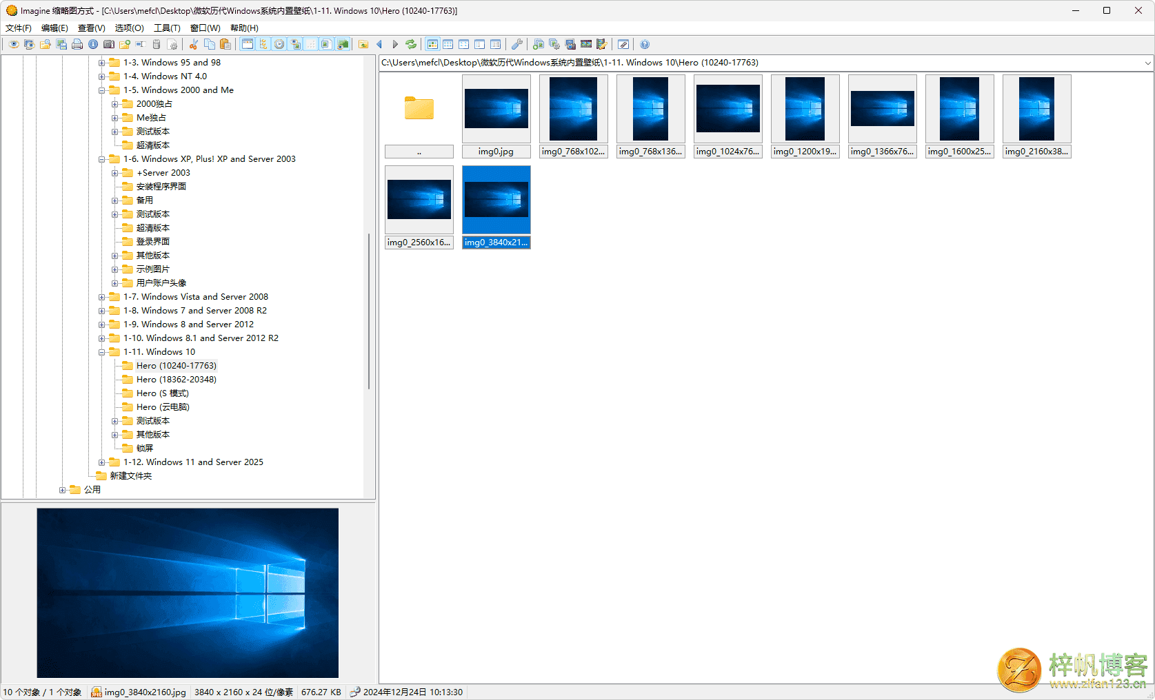Expand the 公用 folder node
This screenshot has height=700, width=1155.
pos(62,490)
